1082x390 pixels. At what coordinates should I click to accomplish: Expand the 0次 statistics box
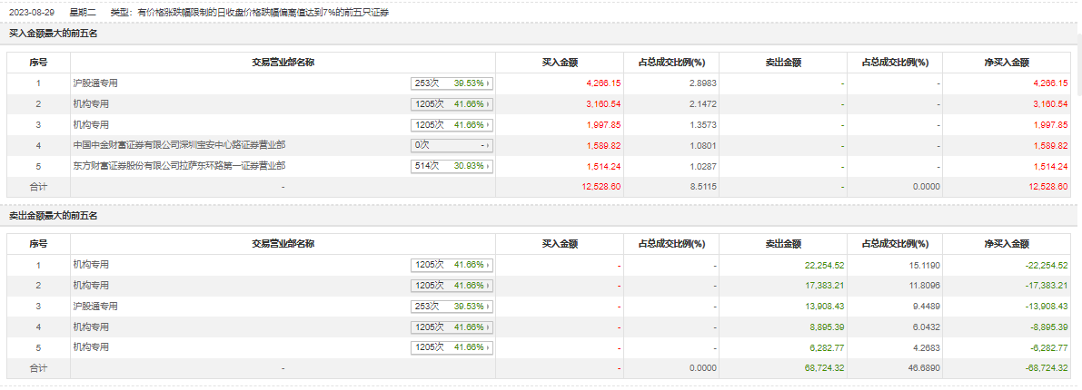coord(452,145)
